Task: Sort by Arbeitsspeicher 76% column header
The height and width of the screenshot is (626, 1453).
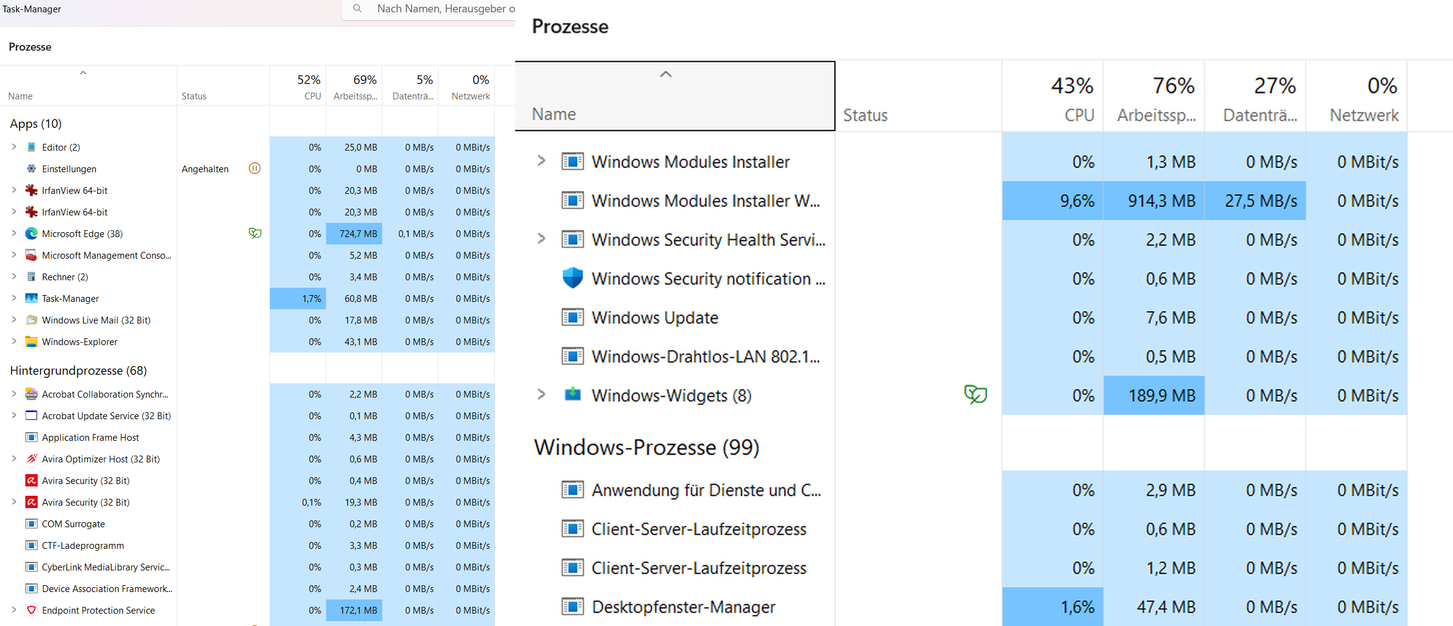Action: pyautogui.click(x=1154, y=96)
